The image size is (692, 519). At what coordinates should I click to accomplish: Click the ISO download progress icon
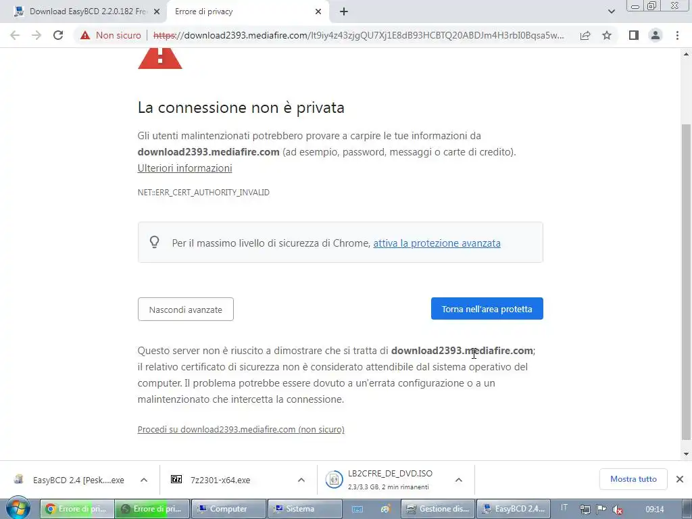(334, 480)
